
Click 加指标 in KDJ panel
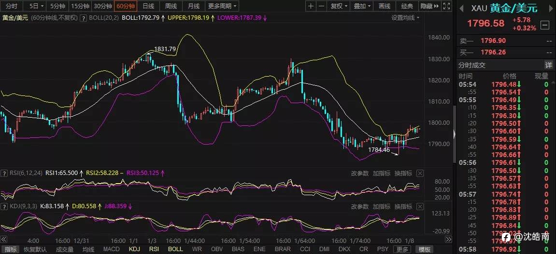point(382,206)
